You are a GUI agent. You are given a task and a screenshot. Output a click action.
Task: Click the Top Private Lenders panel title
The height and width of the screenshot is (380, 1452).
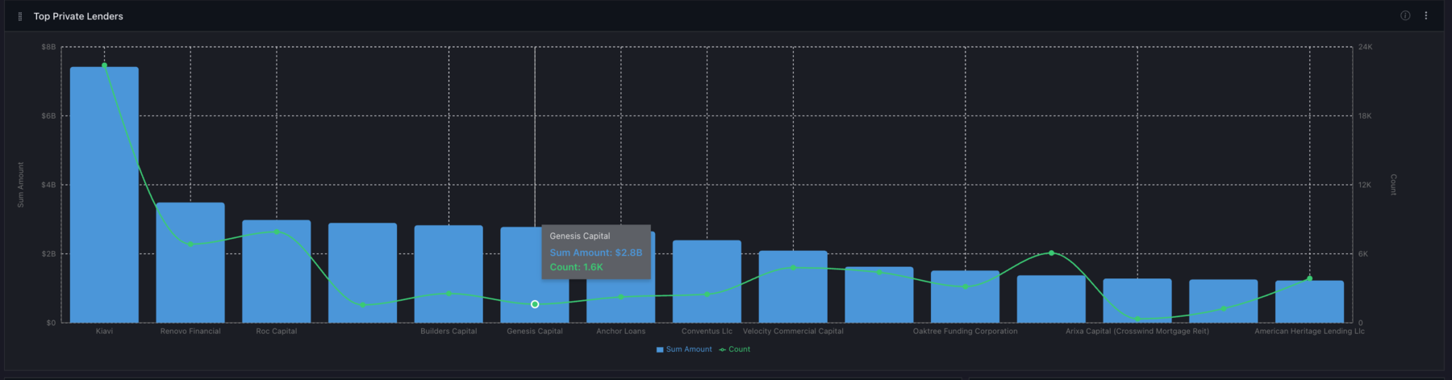[x=78, y=16]
